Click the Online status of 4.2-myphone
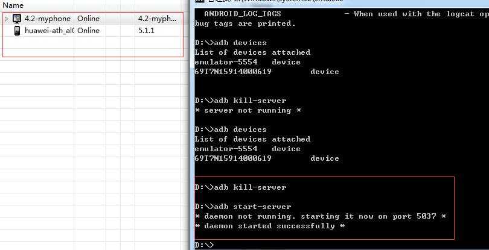This screenshot has width=489, height=250. pos(88,19)
